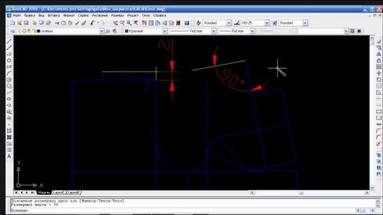Open the linetype ПоСлою dropdown
This screenshot has width=383, height=215.
pyautogui.click(x=214, y=31)
